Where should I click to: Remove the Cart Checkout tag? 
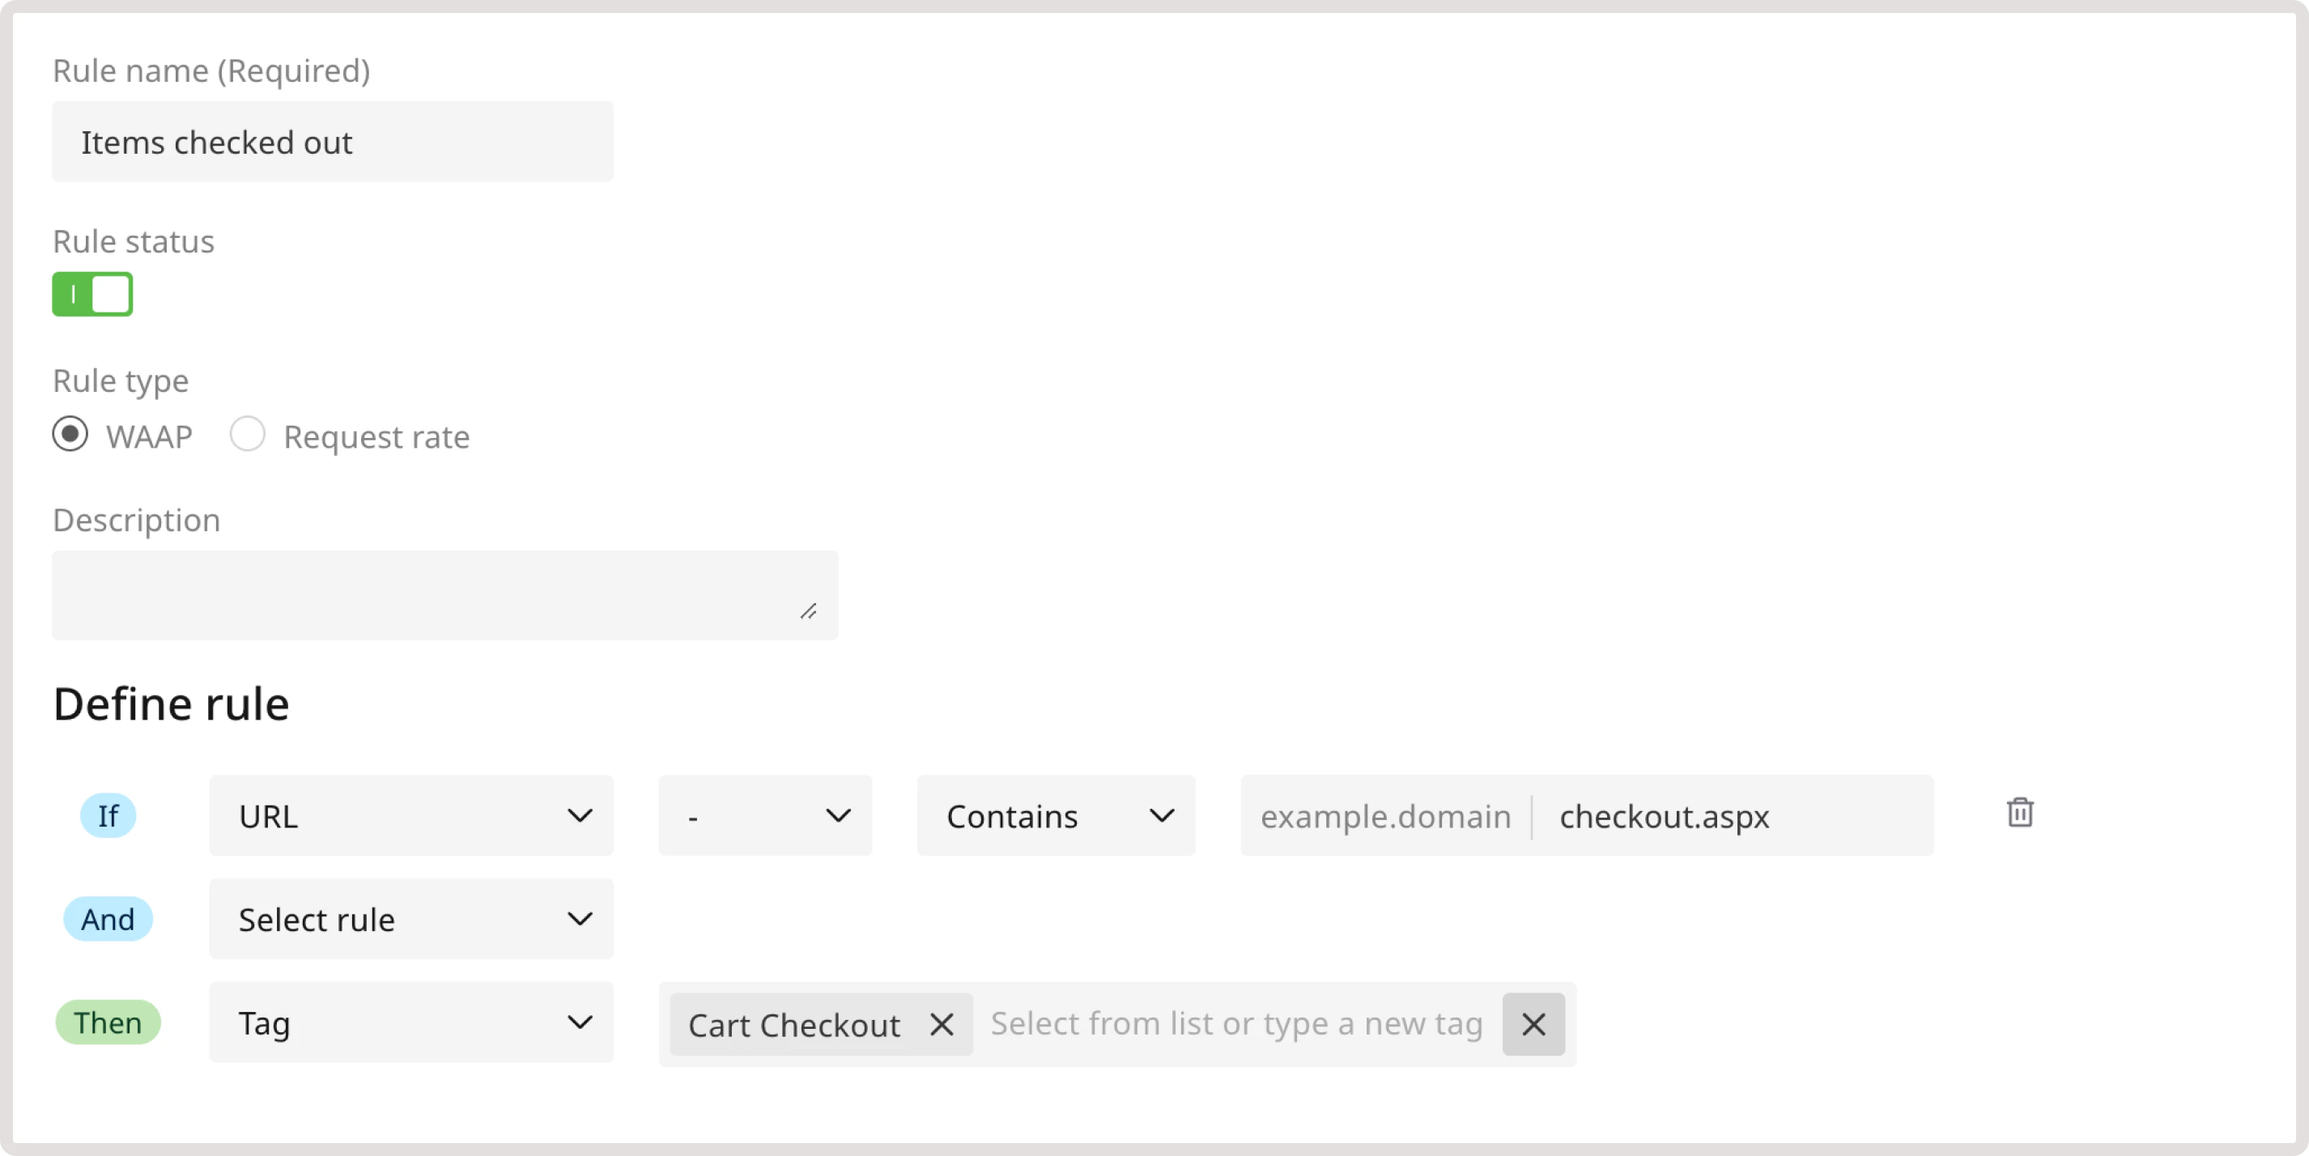[x=941, y=1025]
